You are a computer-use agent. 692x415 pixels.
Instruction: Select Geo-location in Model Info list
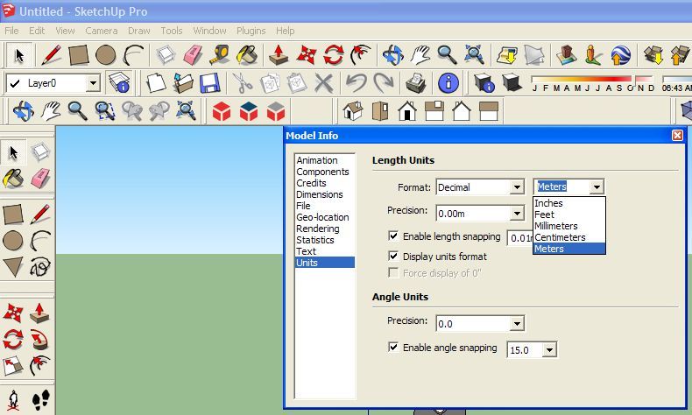(324, 217)
